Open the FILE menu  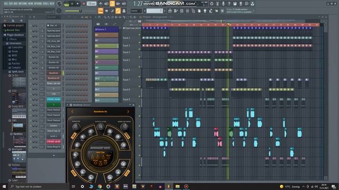coord(6,4)
